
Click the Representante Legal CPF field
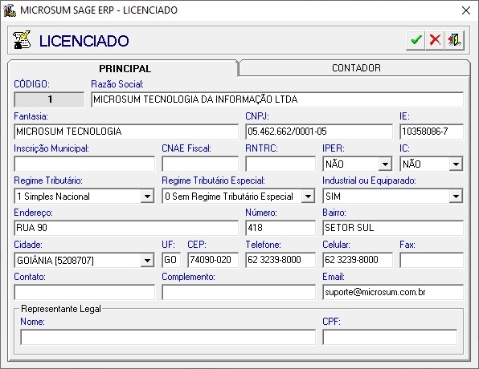coord(390,337)
